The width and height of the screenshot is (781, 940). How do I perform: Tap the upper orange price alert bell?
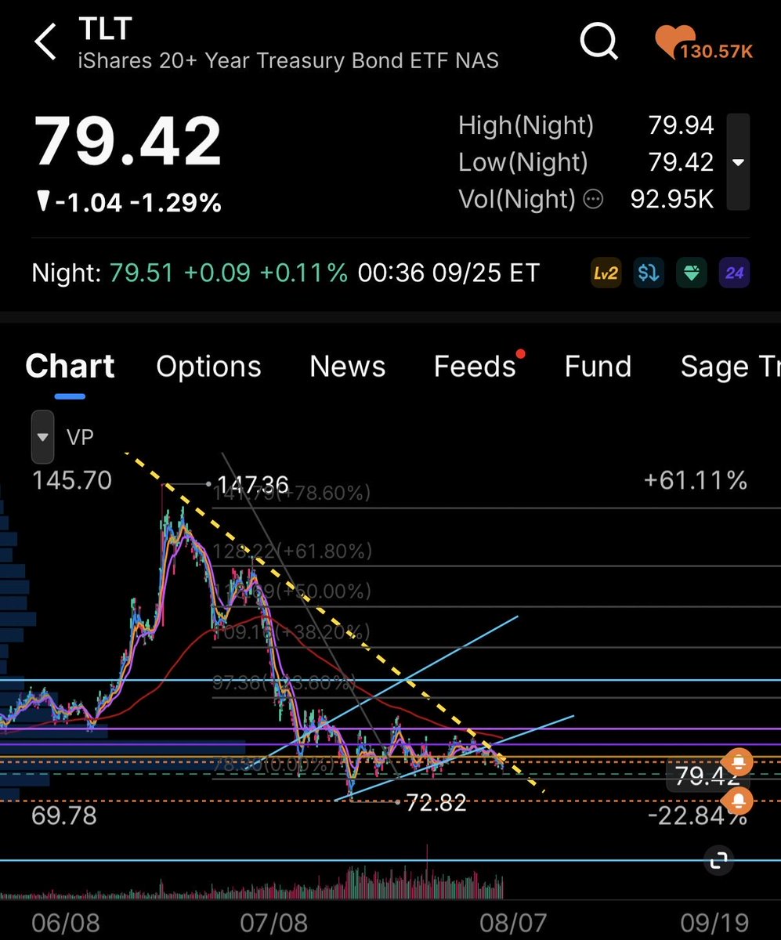pyautogui.click(x=738, y=761)
